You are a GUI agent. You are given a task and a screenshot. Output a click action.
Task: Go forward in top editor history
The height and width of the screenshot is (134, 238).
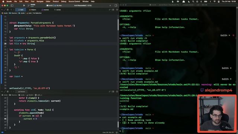point(14,10)
